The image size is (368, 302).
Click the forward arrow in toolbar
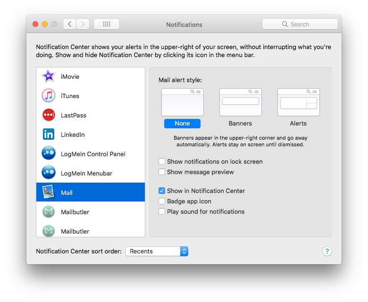[x=83, y=24]
